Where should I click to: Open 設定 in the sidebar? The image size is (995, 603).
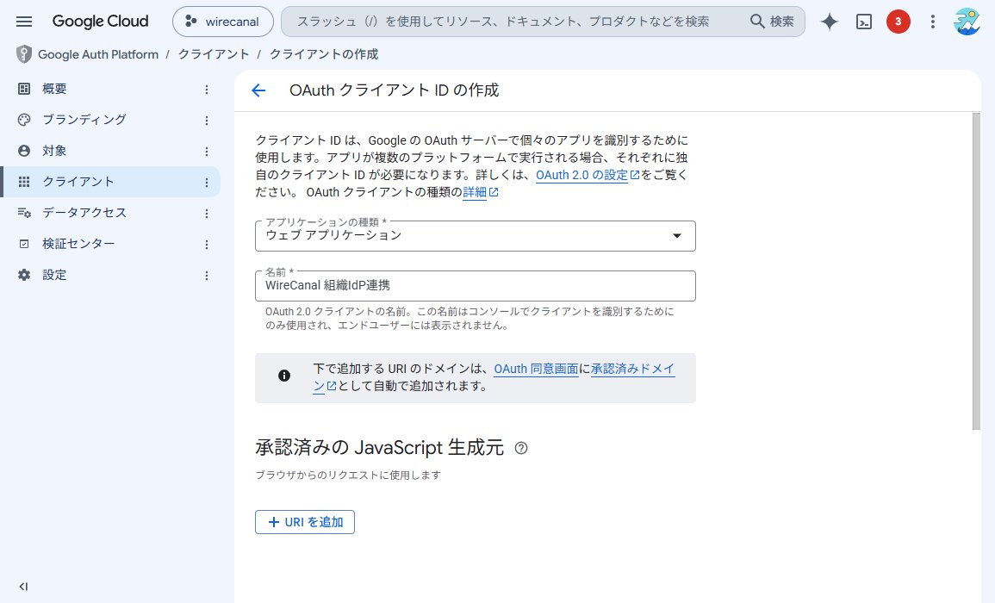pyautogui.click(x=111, y=276)
